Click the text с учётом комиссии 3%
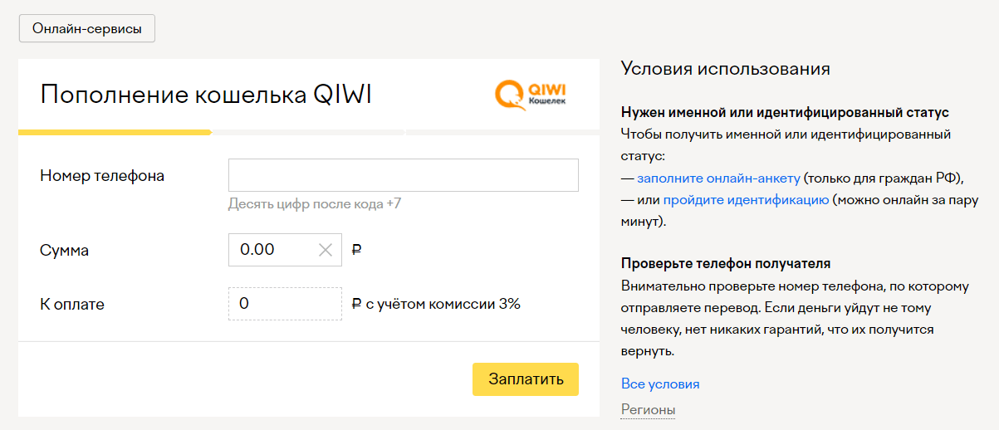999x430 pixels. click(443, 304)
